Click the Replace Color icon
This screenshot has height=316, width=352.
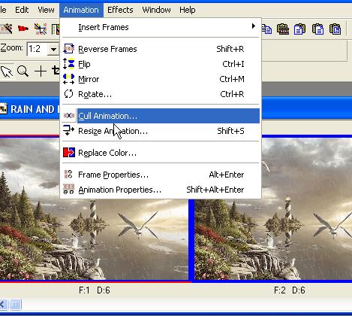click(69, 153)
